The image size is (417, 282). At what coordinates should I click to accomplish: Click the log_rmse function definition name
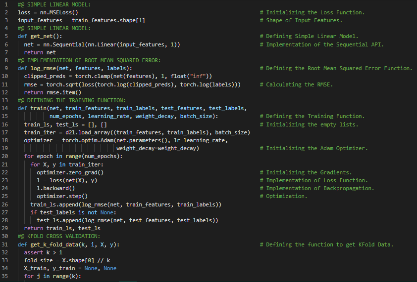(45, 68)
